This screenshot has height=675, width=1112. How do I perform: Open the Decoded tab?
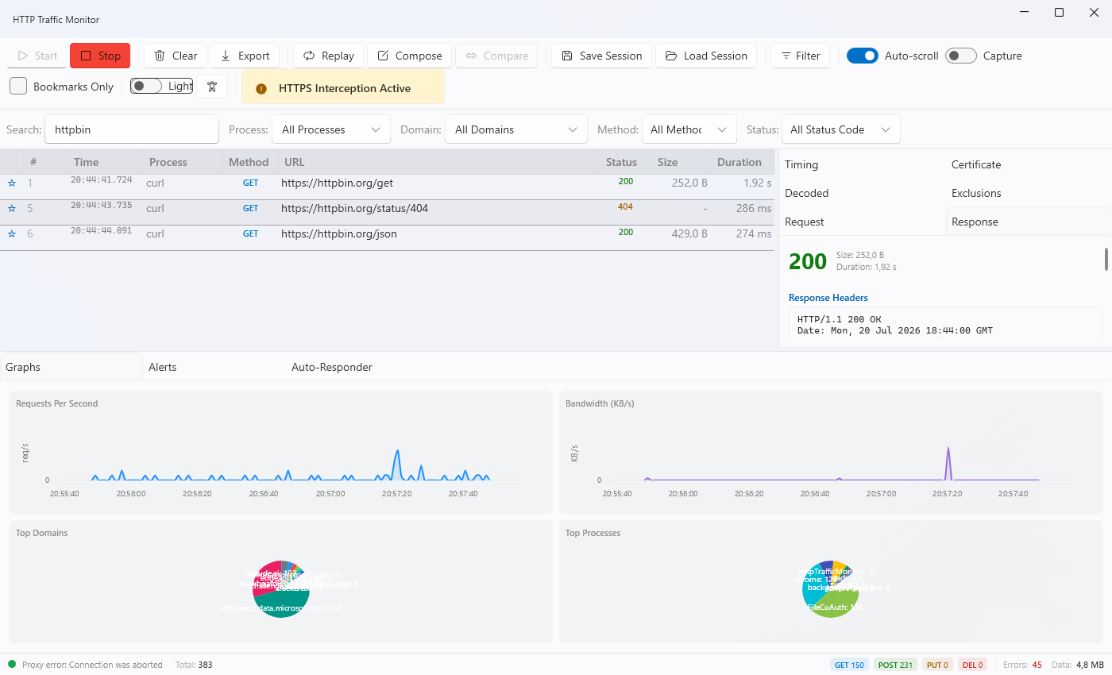click(862, 193)
